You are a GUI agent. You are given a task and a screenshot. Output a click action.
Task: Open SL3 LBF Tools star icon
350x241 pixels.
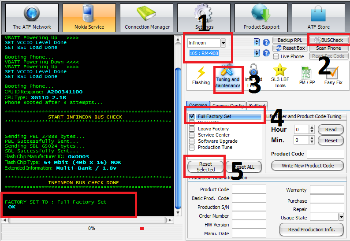point(279,75)
